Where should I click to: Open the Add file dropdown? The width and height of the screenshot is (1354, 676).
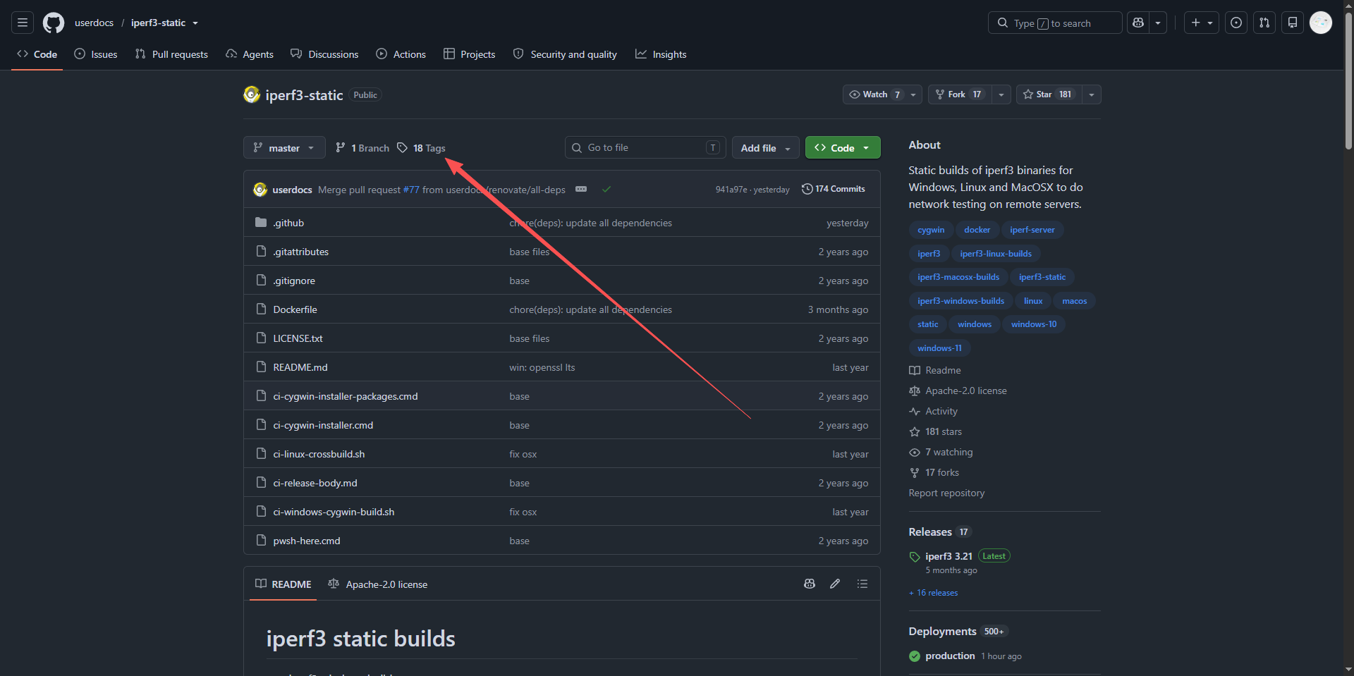coord(766,147)
